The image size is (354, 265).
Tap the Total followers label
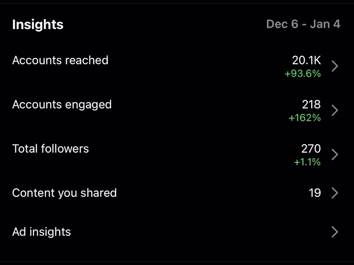(x=50, y=149)
